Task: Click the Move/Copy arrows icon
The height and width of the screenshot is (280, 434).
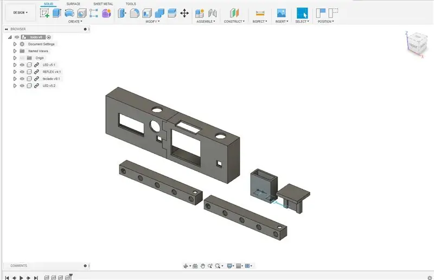Action: pyautogui.click(x=184, y=13)
